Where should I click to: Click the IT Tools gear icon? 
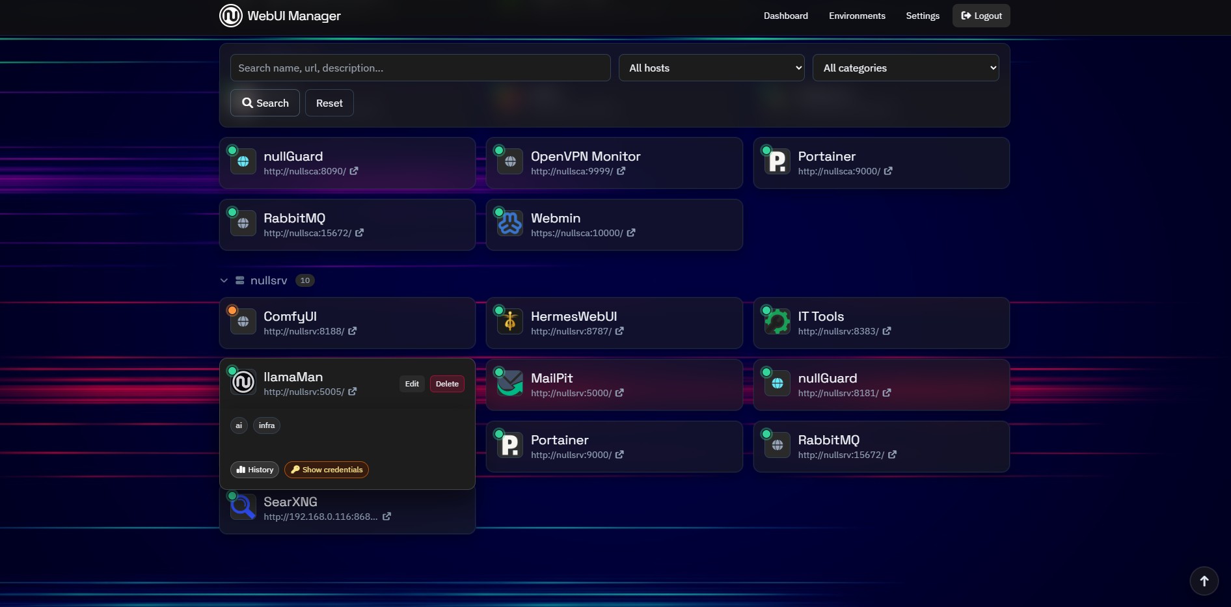point(778,321)
